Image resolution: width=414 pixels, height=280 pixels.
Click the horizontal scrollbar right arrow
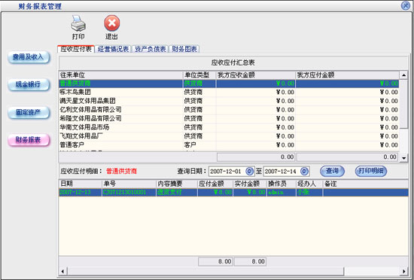[404, 271]
